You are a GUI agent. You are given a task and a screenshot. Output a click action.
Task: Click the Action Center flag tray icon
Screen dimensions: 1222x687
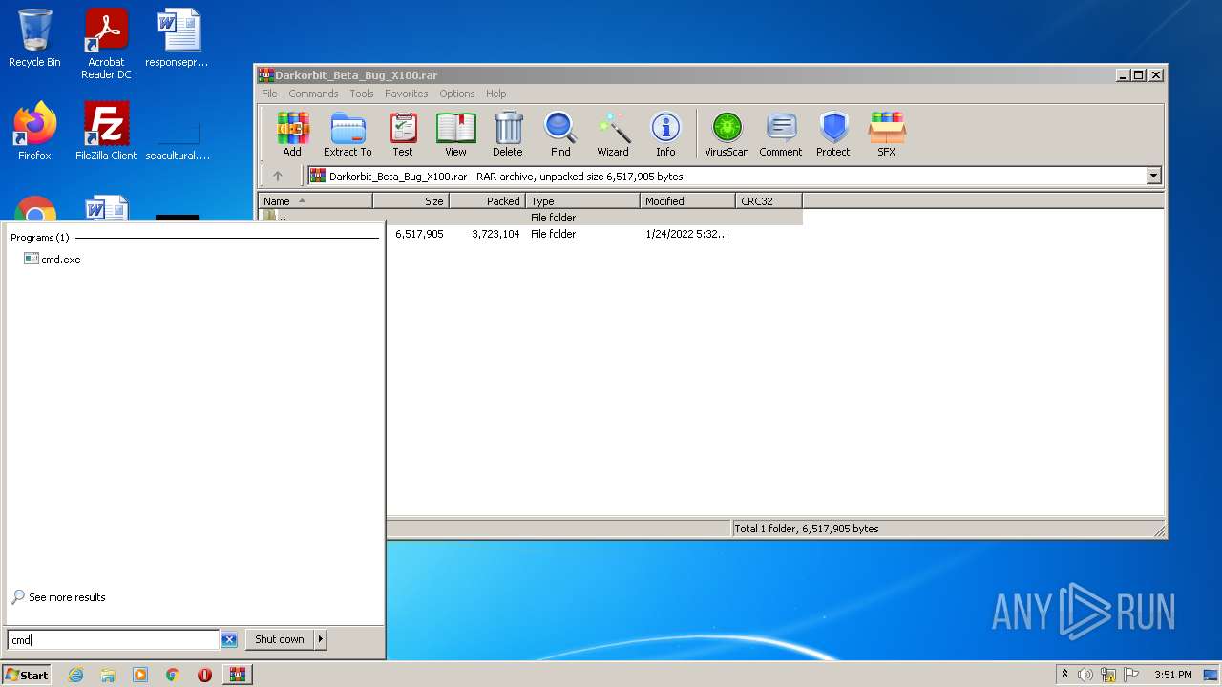(1130, 675)
